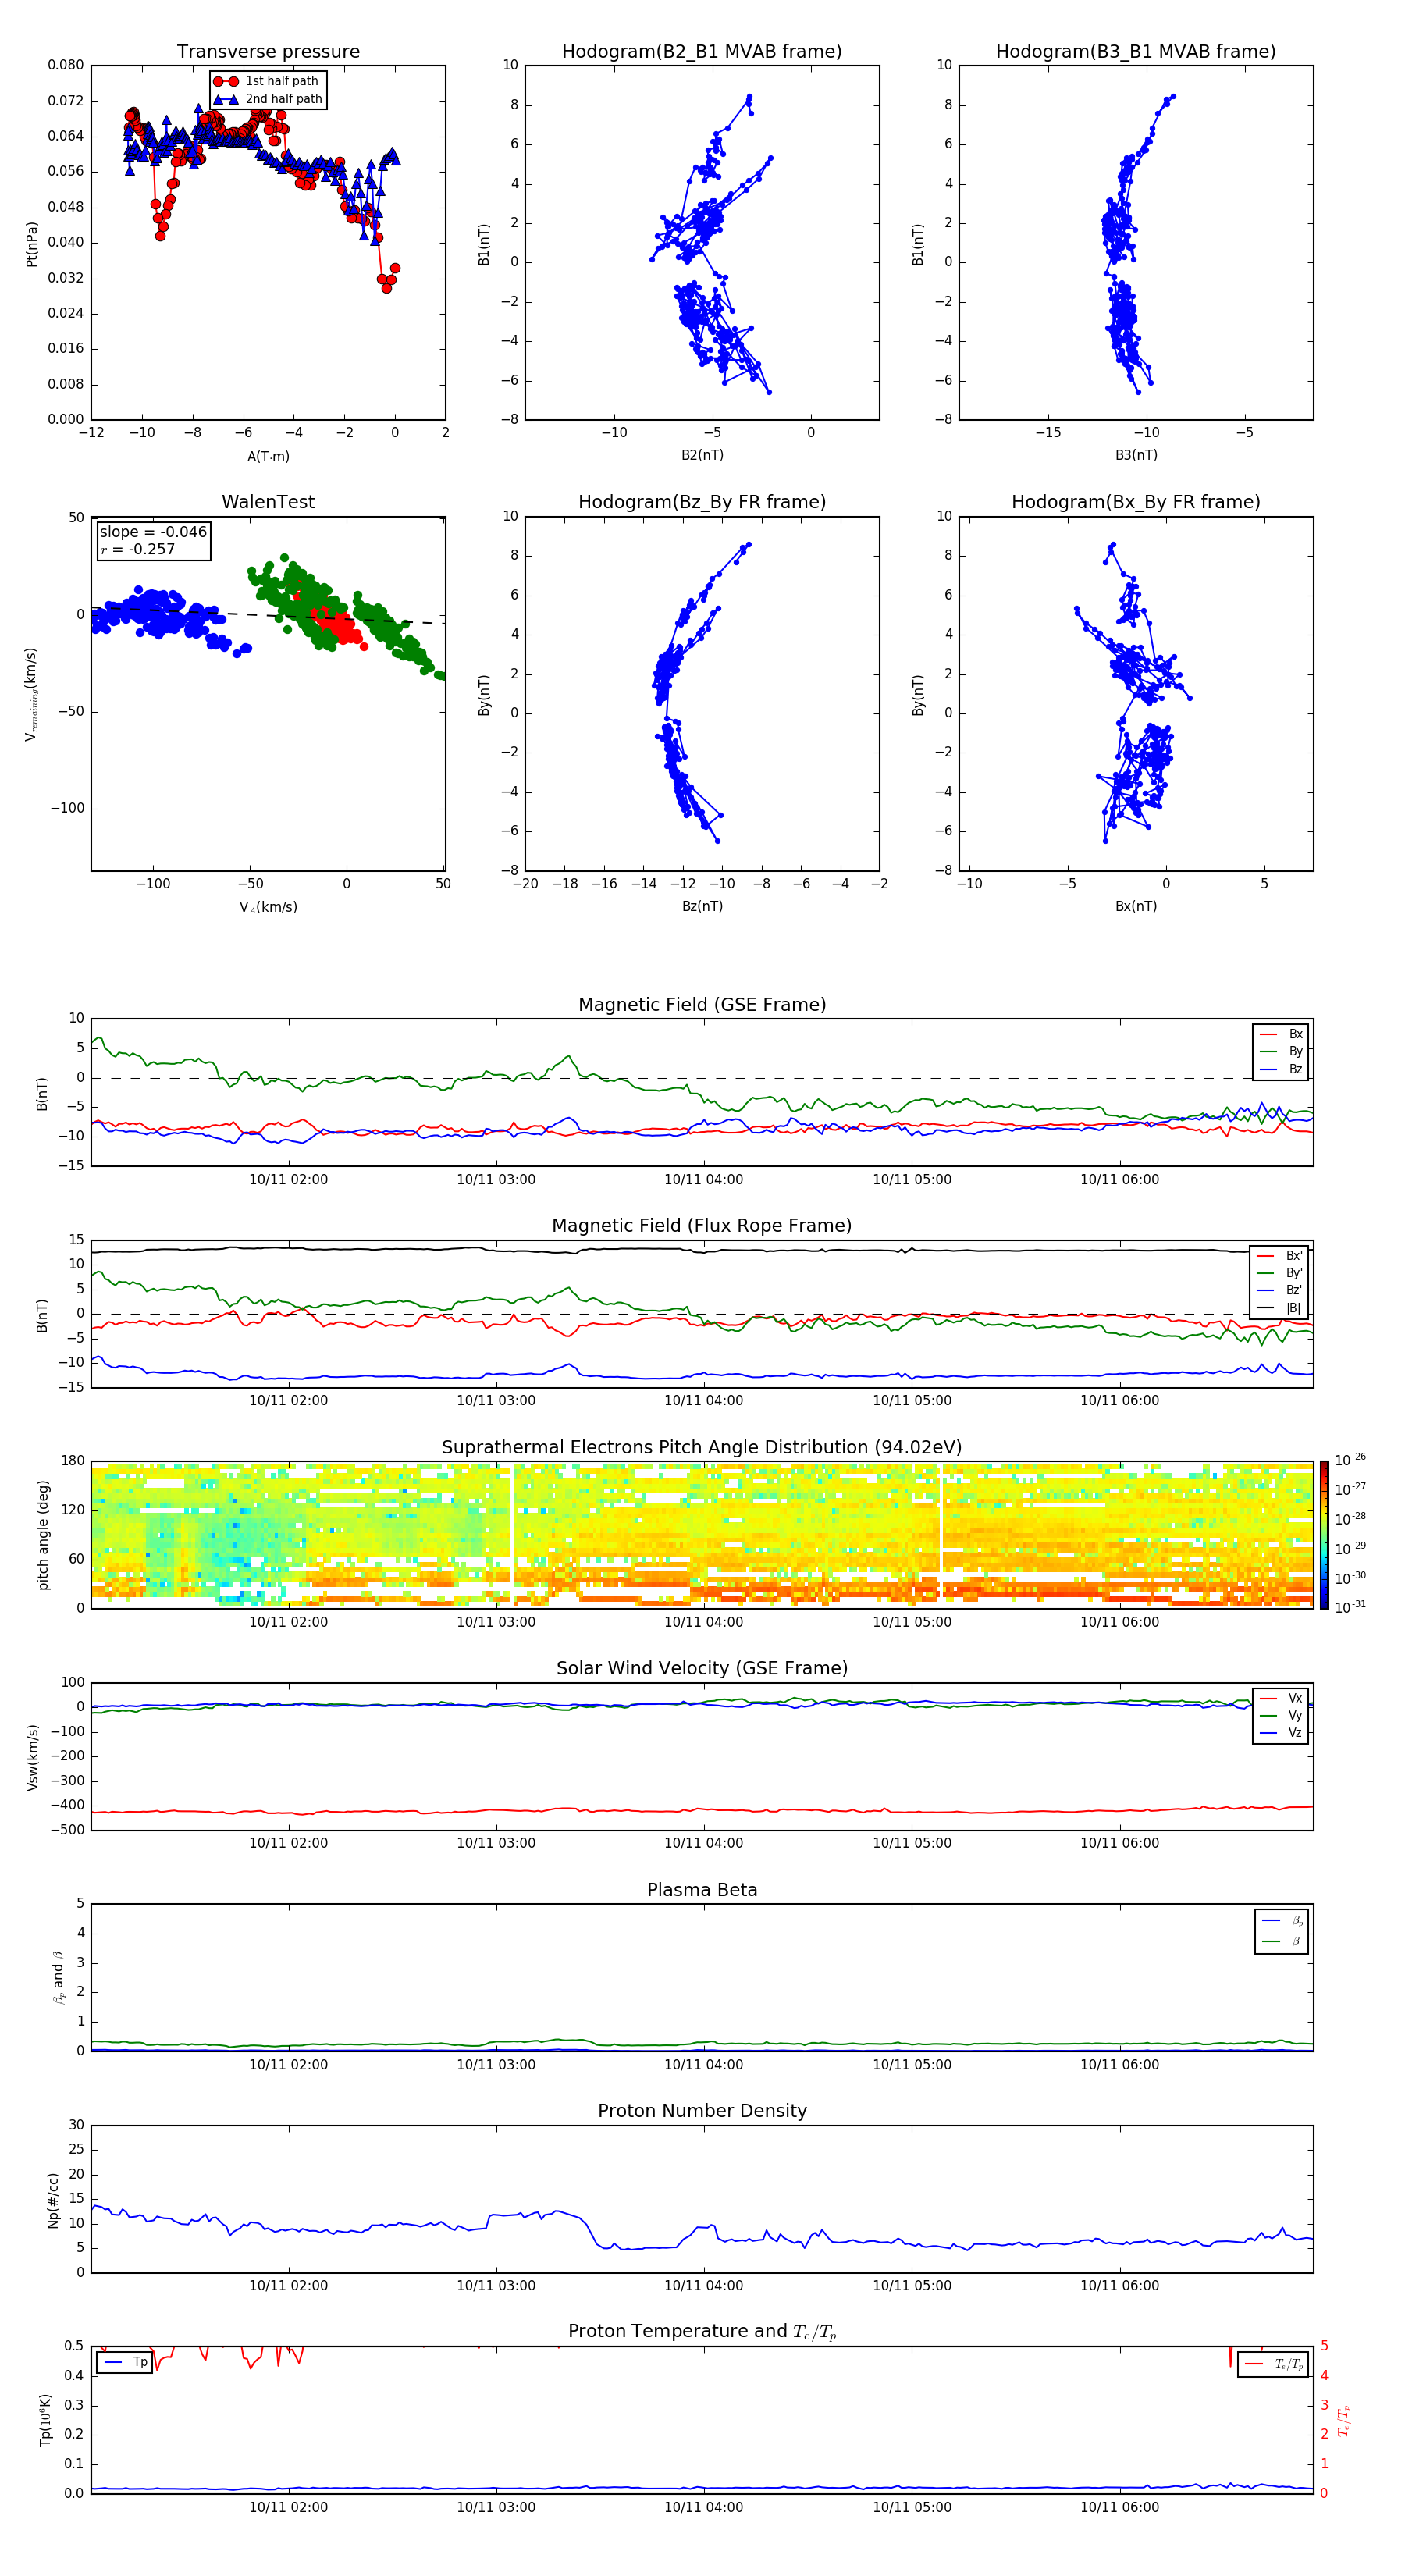The image size is (1405, 2576).
Task: Click the "Solar Wind Velocity (GSE Frame)" title
Action: (702, 1668)
